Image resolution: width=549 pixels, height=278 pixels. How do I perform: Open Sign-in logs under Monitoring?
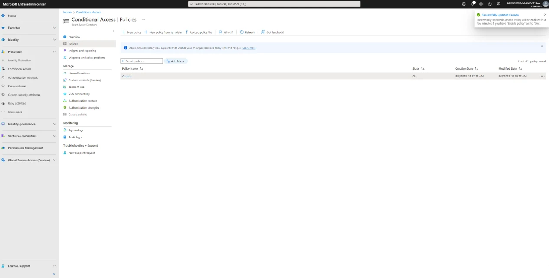click(76, 130)
